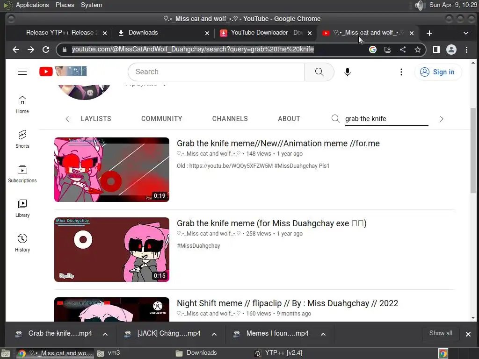Expand options for Grab the knife mp4 download
479x359 pixels.
(x=105, y=334)
